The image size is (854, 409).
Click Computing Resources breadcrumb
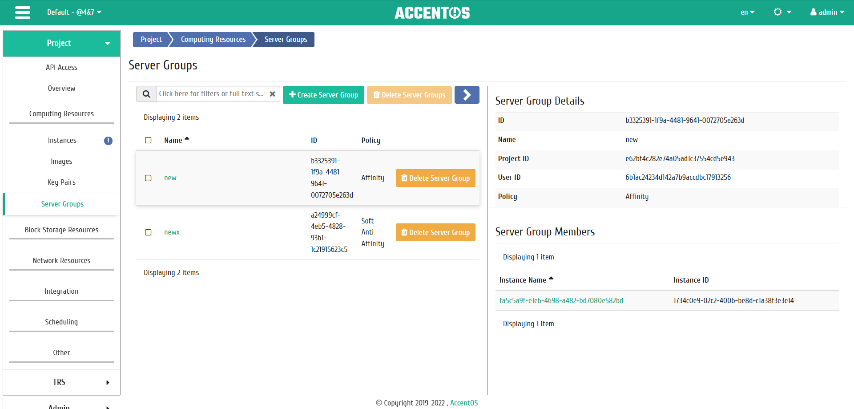(x=213, y=39)
